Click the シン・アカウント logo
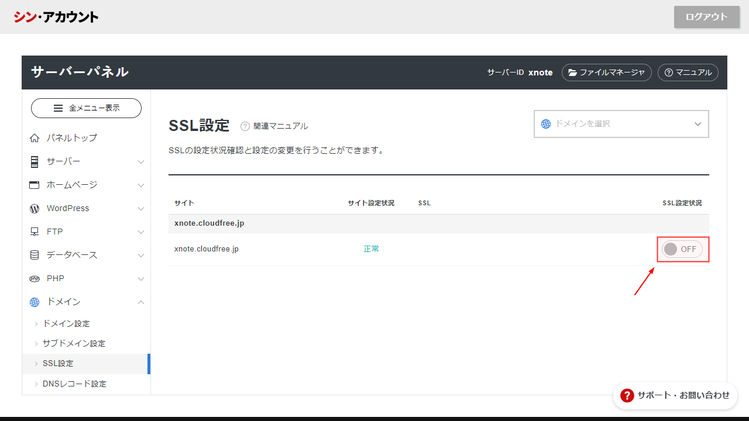The image size is (749, 421). click(x=56, y=17)
